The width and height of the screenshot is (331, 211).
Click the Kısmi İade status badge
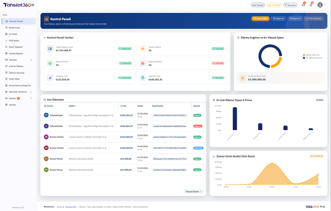click(x=198, y=148)
